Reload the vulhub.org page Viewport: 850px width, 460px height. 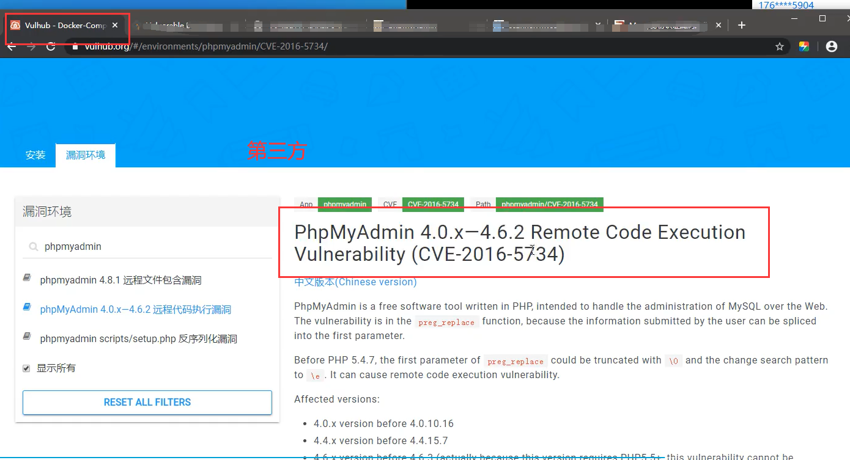point(51,46)
